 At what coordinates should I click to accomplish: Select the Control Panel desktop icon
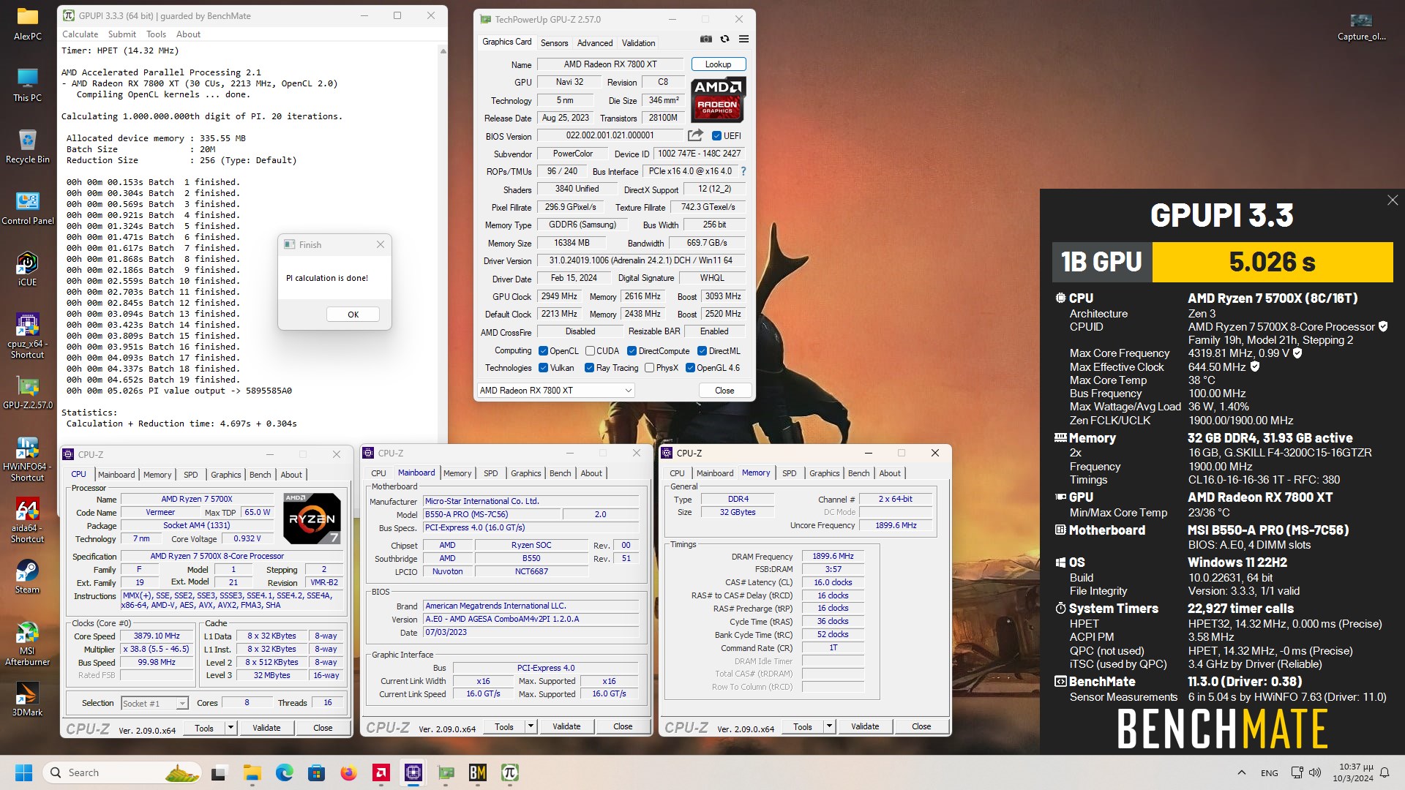tap(28, 208)
